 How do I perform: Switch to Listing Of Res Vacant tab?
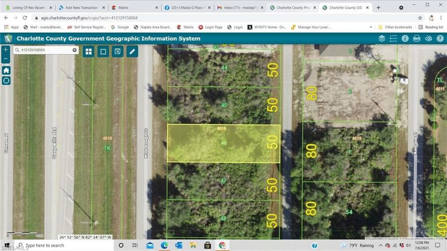click(x=28, y=8)
